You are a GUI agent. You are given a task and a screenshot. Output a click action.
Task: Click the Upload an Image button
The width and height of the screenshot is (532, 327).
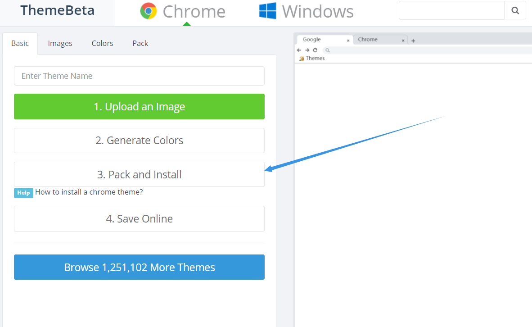click(x=139, y=107)
